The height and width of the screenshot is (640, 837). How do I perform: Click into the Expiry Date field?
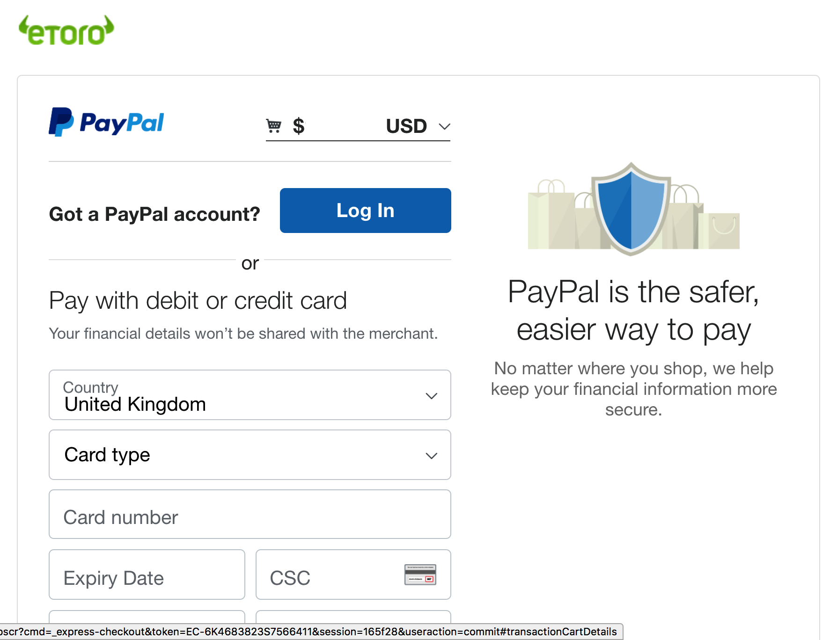tap(147, 575)
